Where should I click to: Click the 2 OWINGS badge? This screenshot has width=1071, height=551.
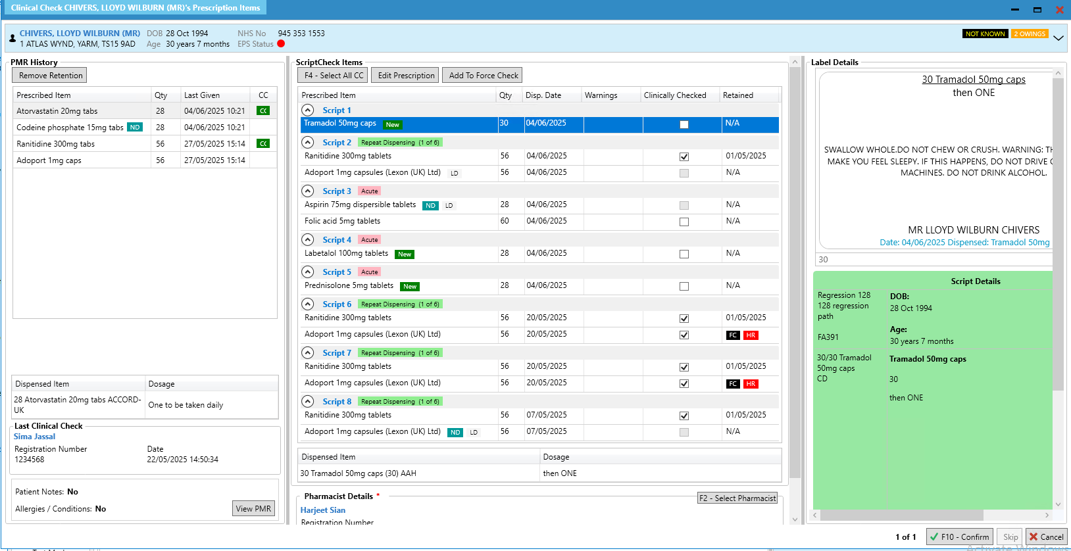click(1030, 34)
